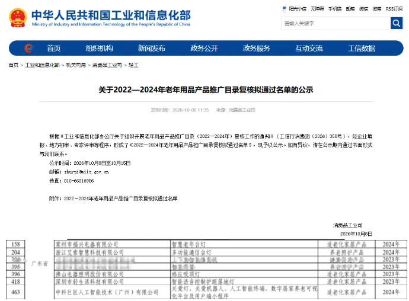Click the 广东省 province cell

coord(40,264)
